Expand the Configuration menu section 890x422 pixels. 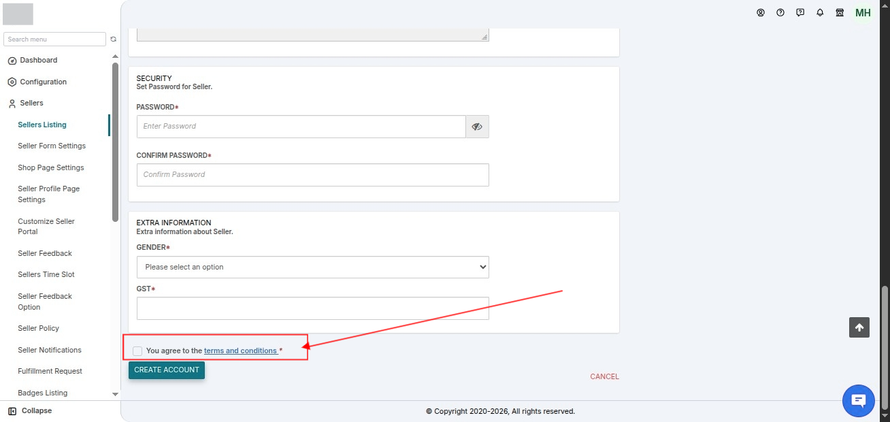[37, 82]
